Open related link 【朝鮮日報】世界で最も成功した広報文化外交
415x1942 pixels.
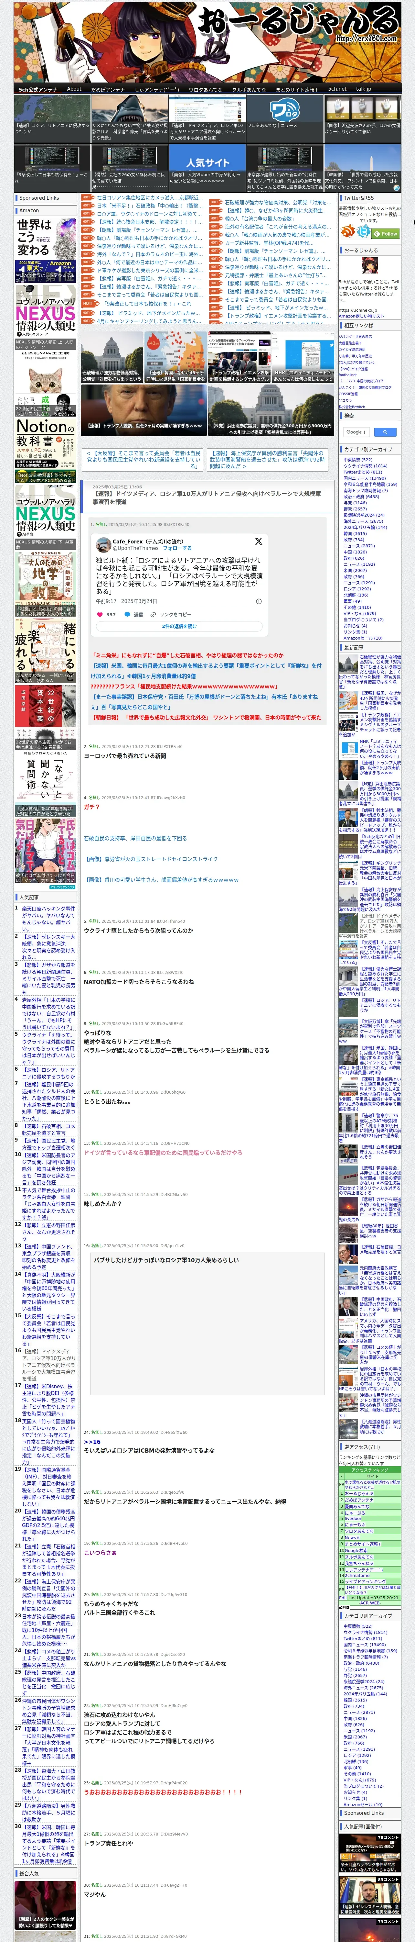pos(207,717)
